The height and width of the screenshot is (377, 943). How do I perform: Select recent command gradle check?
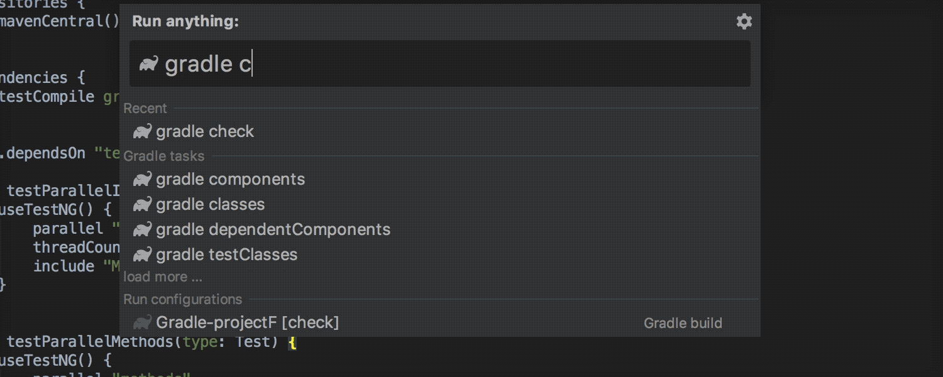pos(440,131)
